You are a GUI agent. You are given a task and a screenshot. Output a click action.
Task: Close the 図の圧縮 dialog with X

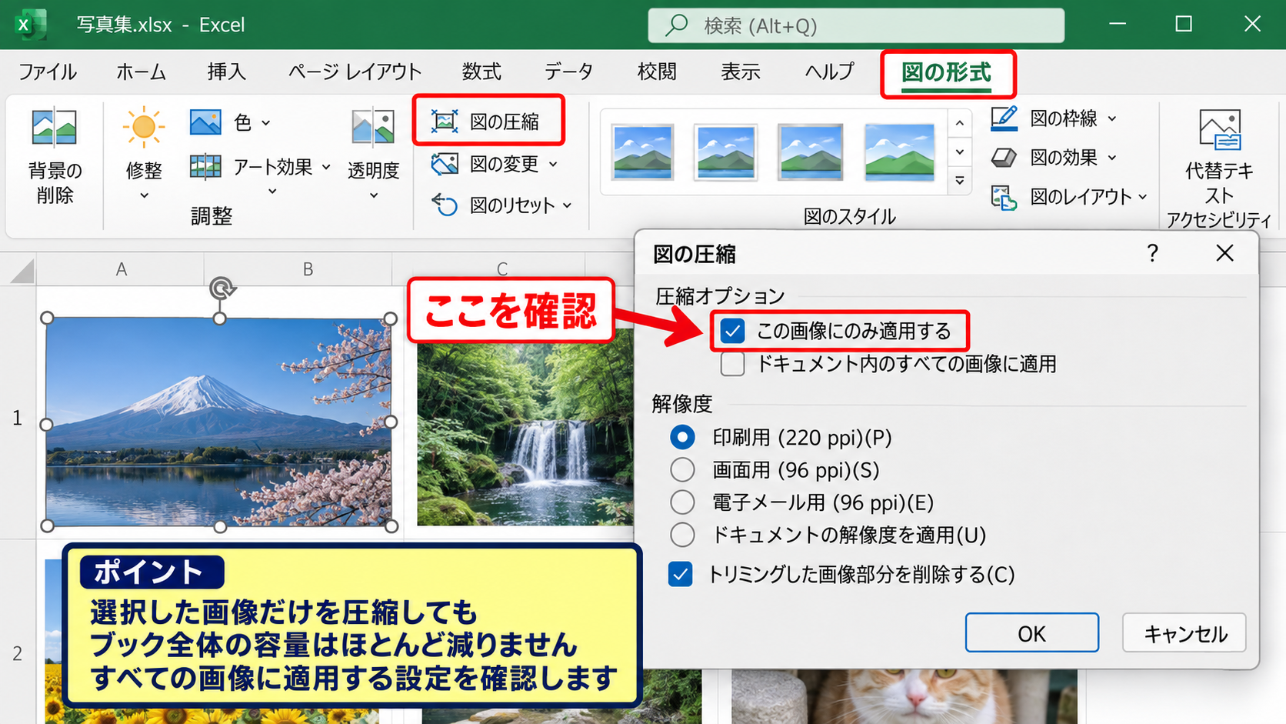pyautogui.click(x=1224, y=253)
